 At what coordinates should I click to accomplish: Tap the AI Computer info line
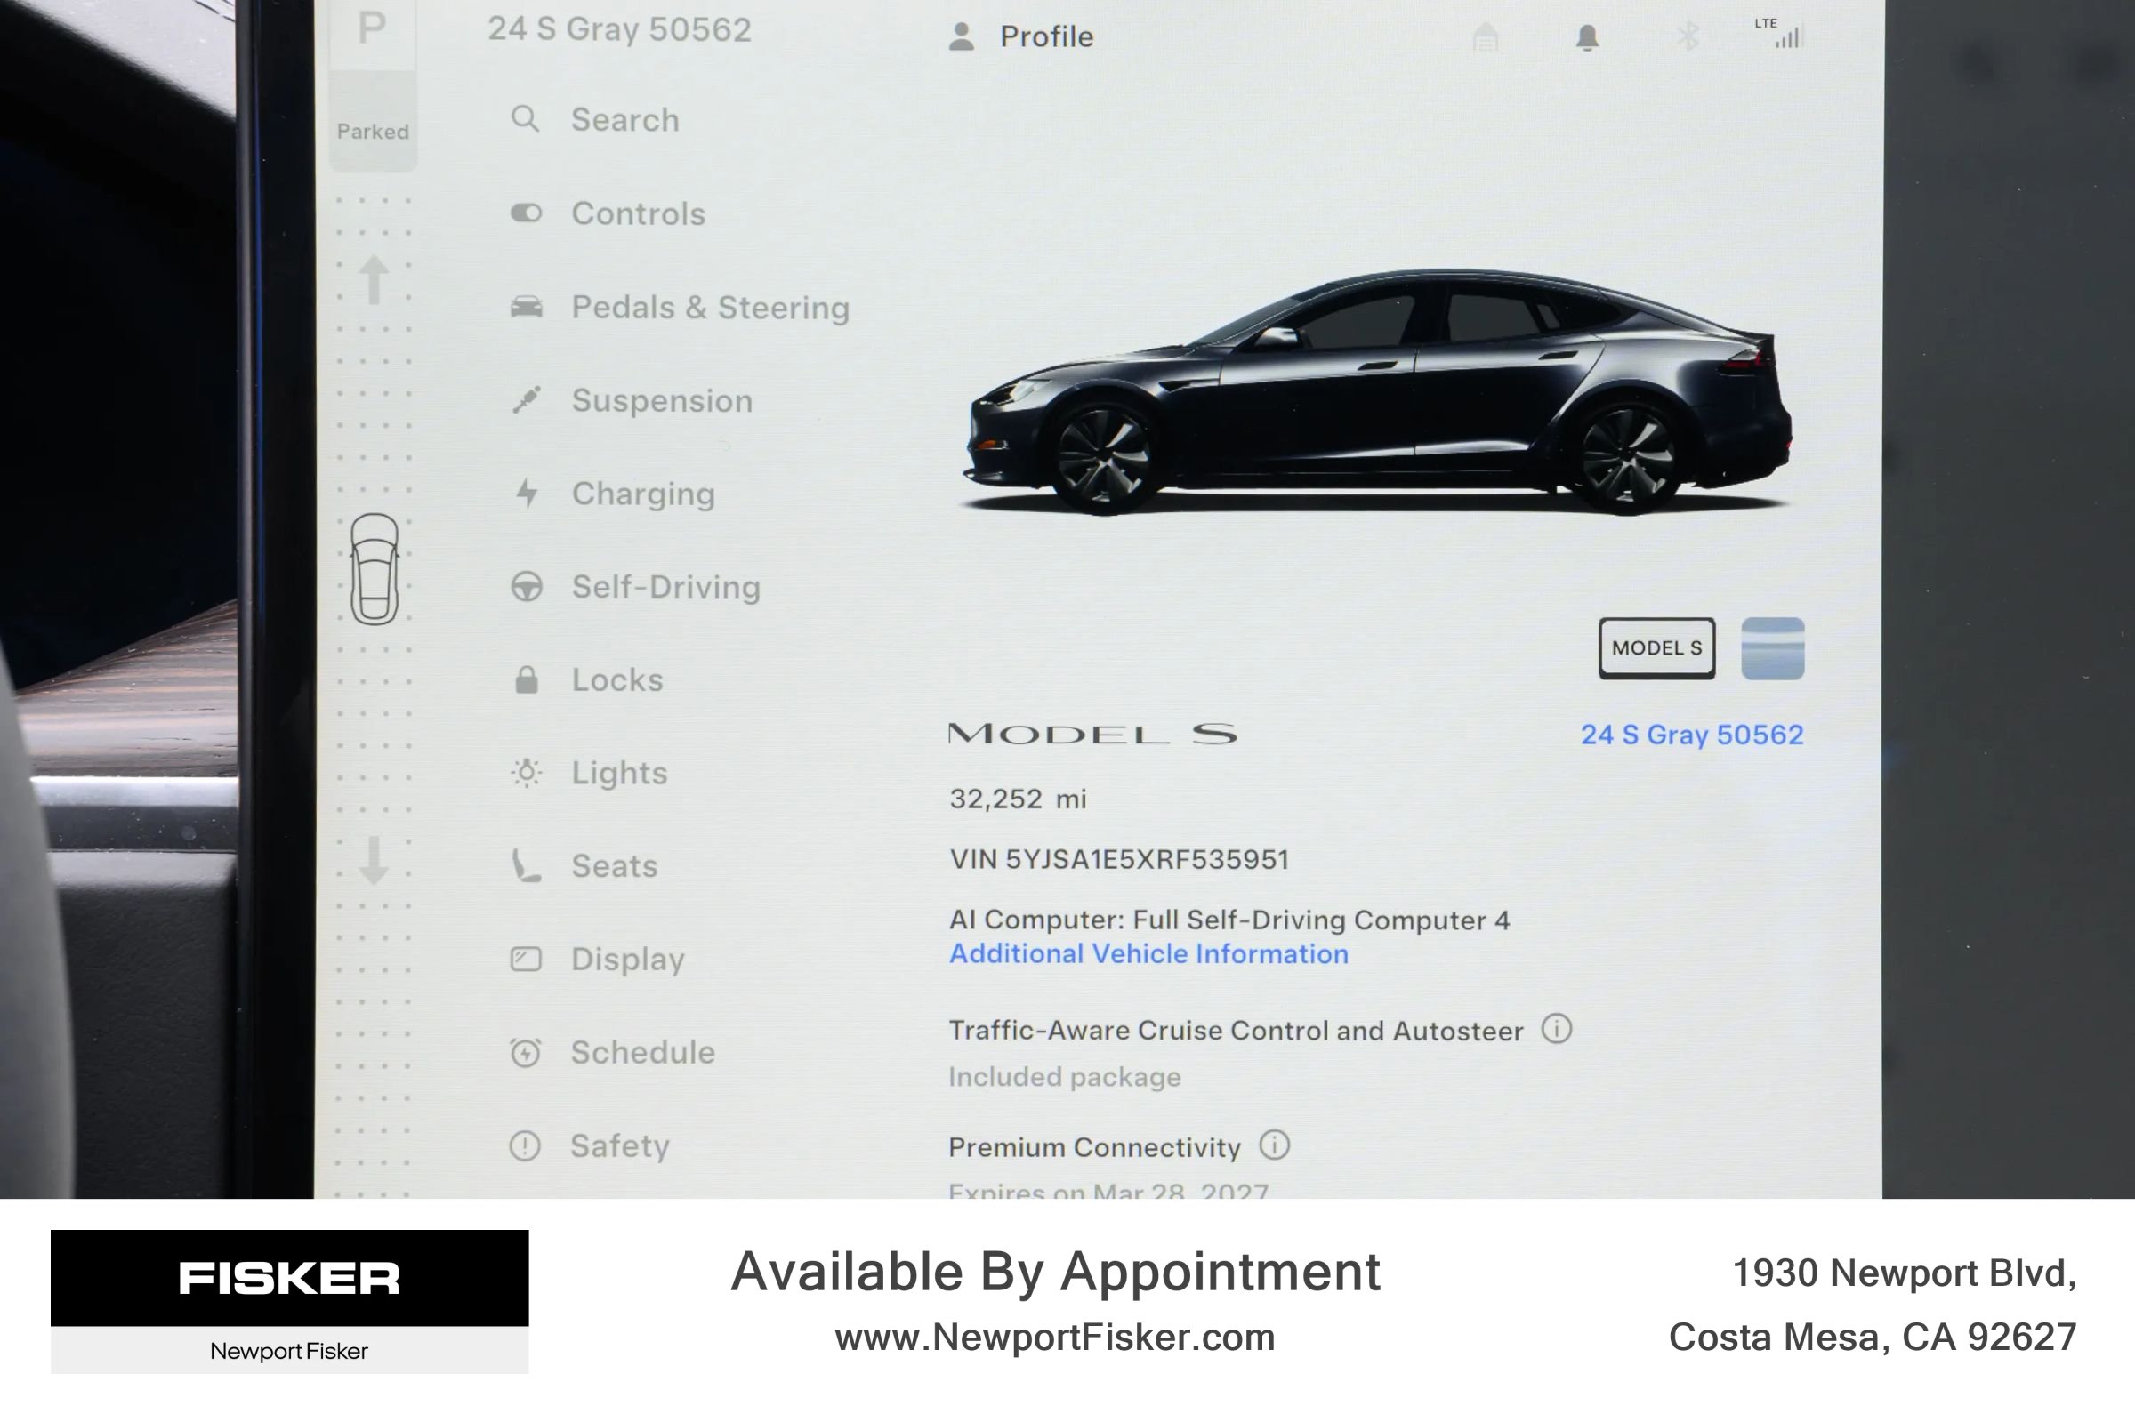pos(1229,920)
